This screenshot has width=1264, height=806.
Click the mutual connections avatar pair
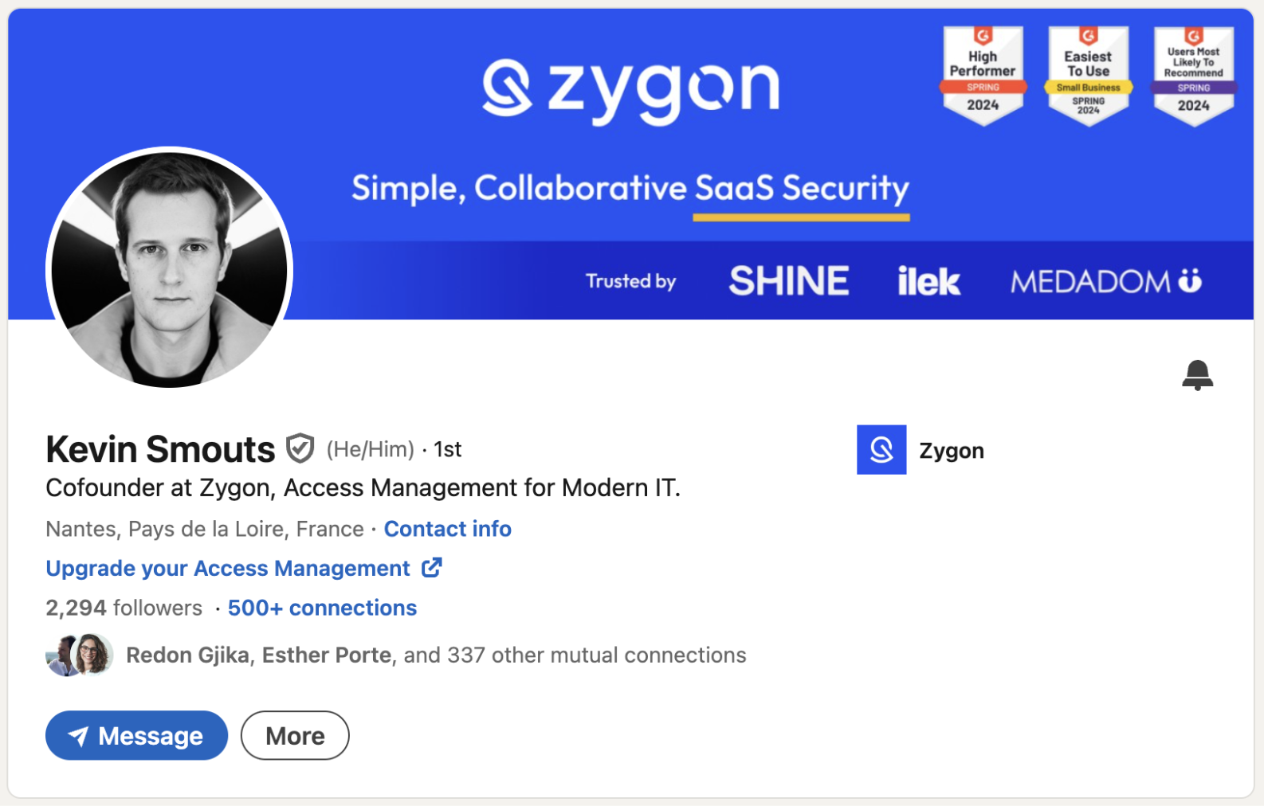(x=80, y=655)
